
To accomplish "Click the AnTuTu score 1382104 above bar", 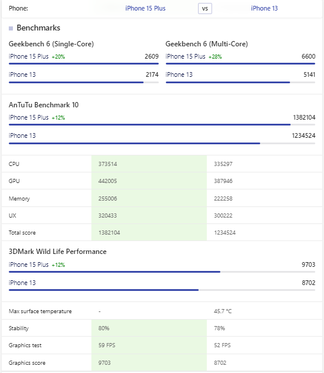I will (x=304, y=117).
